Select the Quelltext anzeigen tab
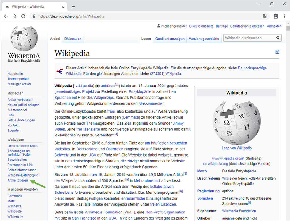 pos(170,39)
